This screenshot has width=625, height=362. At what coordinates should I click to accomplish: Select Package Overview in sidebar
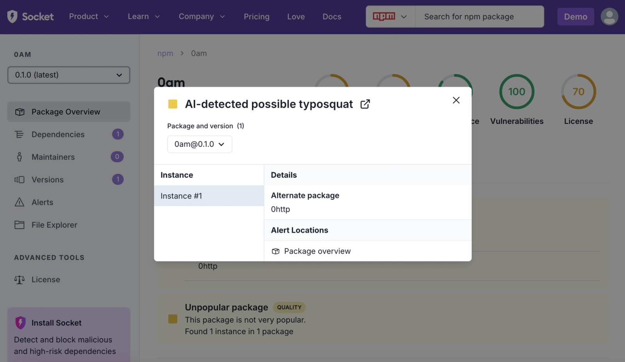[69, 112]
